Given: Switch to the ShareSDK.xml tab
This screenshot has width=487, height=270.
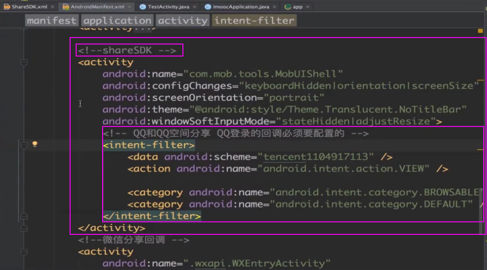Looking at the screenshot, I should click(30, 6).
